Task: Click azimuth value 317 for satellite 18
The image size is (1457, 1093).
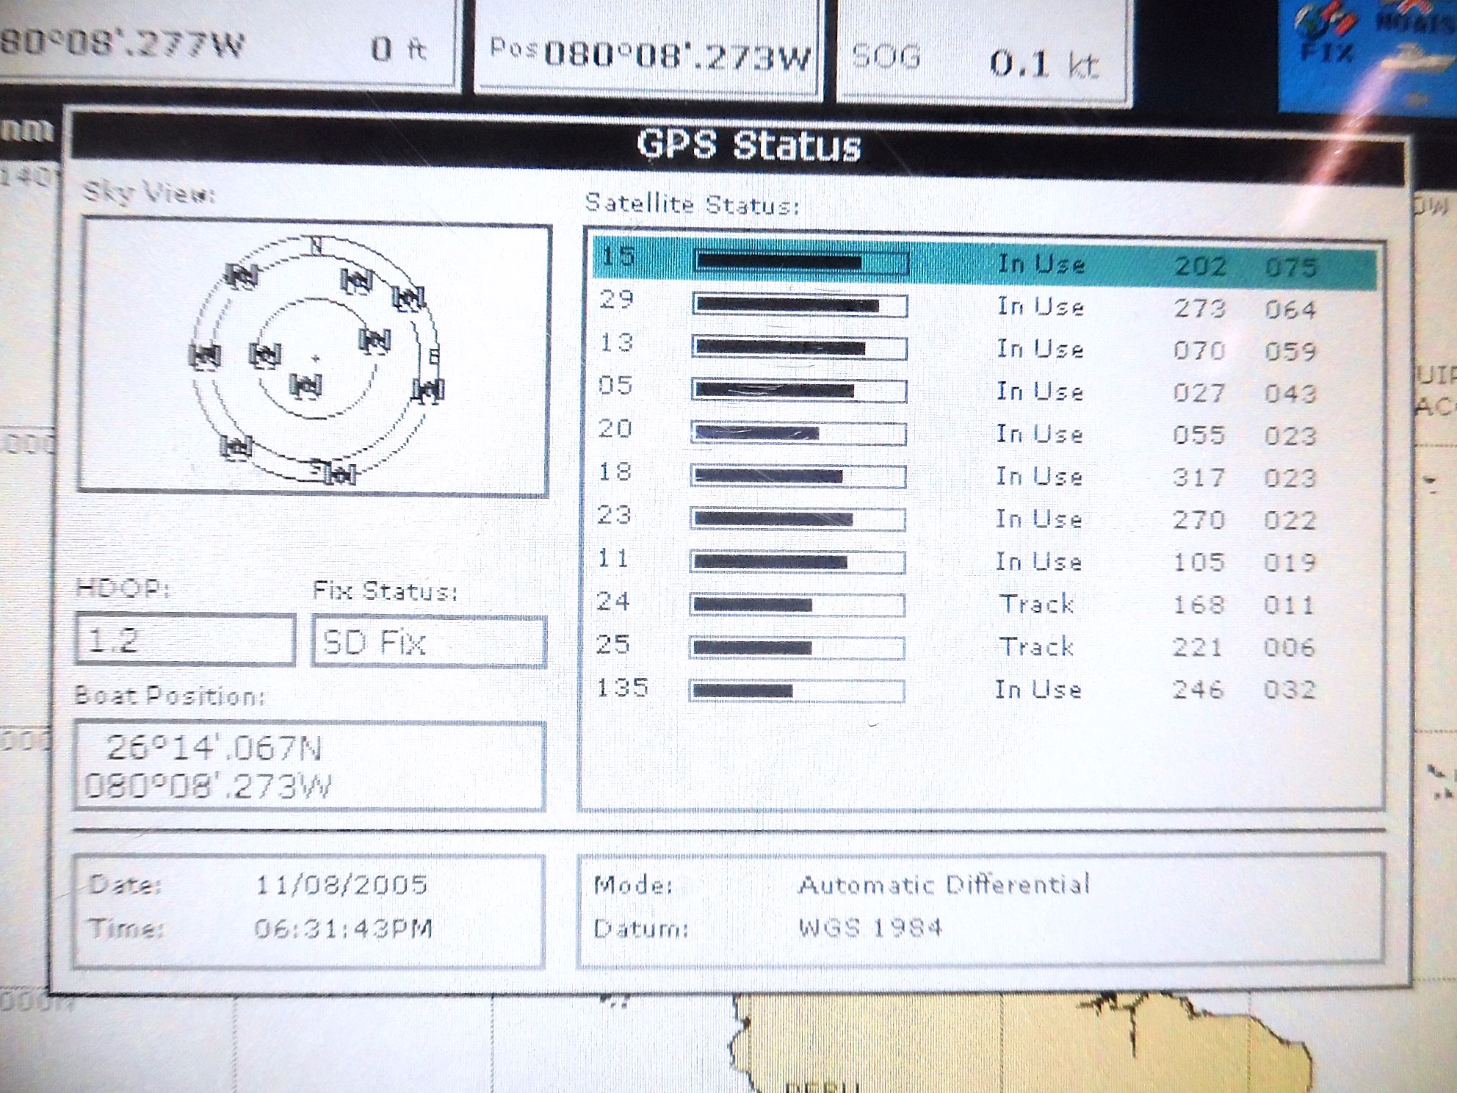Action: click(x=1198, y=477)
